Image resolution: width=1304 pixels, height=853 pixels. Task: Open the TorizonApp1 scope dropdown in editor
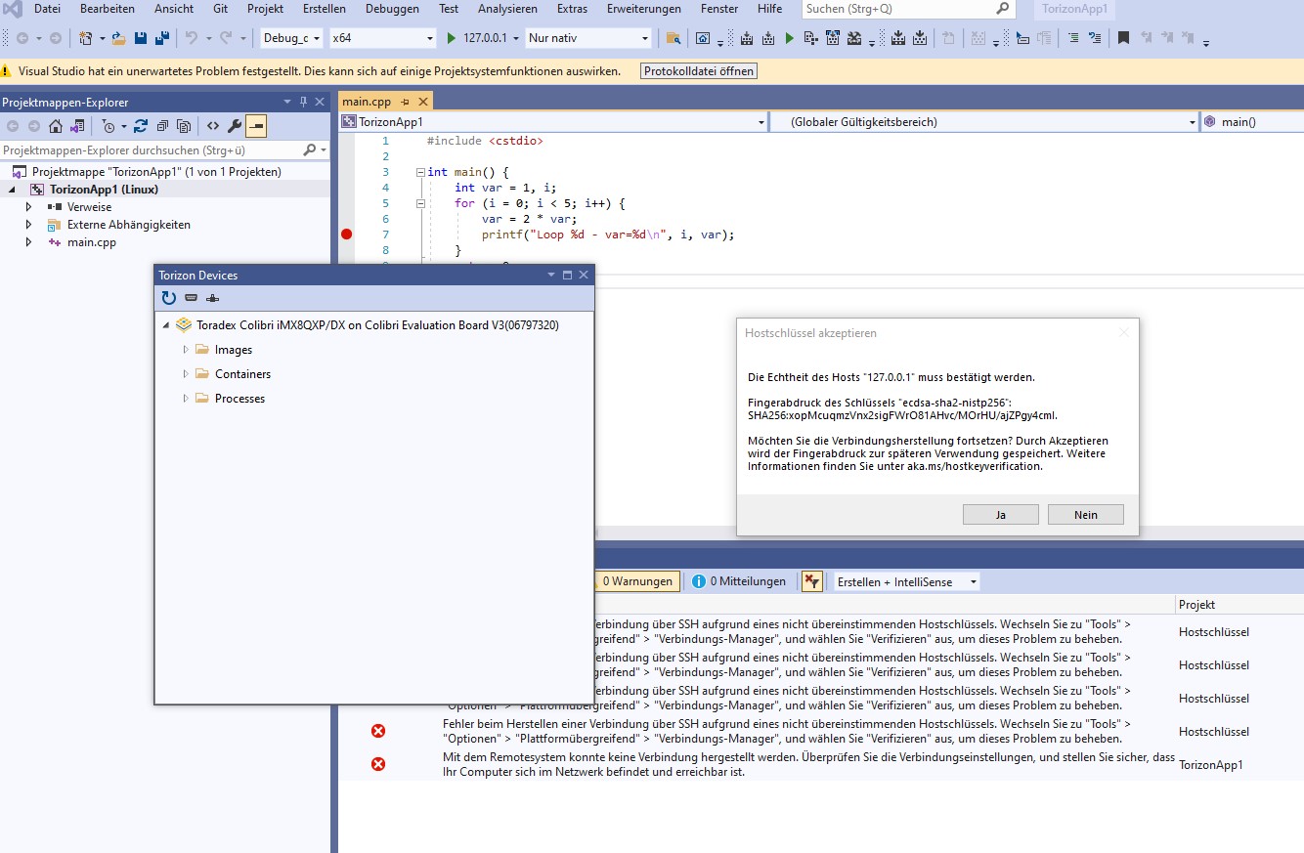552,122
